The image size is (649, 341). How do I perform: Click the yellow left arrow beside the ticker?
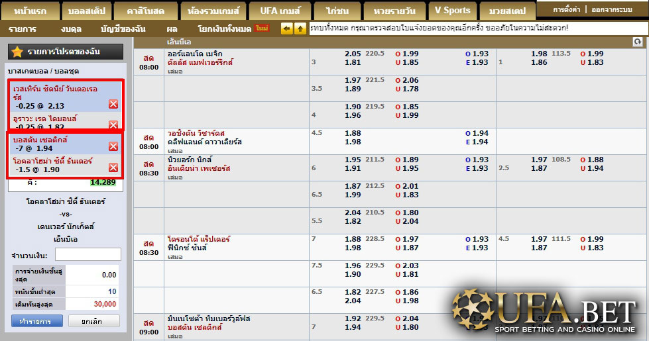[x=286, y=29]
